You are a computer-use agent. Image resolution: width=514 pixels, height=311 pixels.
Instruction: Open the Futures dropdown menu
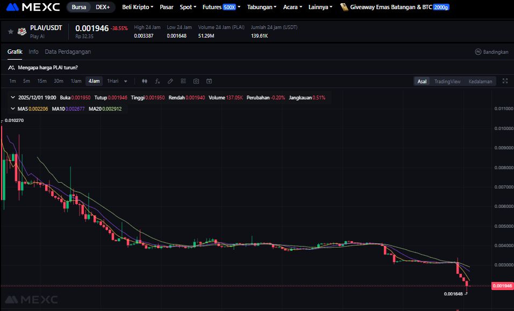point(221,7)
